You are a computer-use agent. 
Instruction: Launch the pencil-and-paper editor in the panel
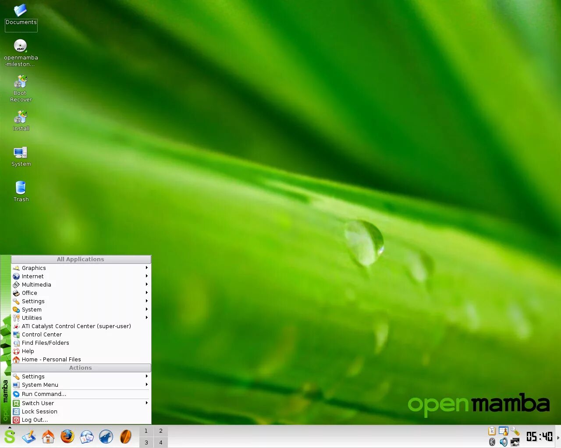[29, 437]
